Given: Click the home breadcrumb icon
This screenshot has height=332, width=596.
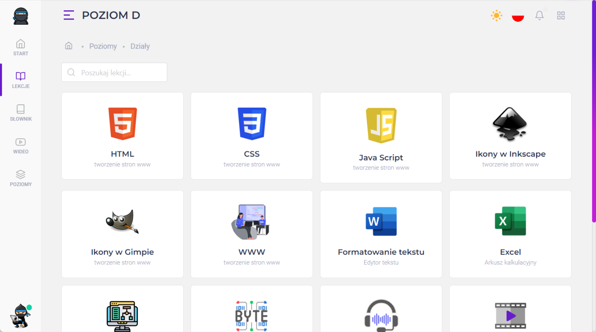Looking at the screenshot, I should pyautogui.click(x=69, y=46).
